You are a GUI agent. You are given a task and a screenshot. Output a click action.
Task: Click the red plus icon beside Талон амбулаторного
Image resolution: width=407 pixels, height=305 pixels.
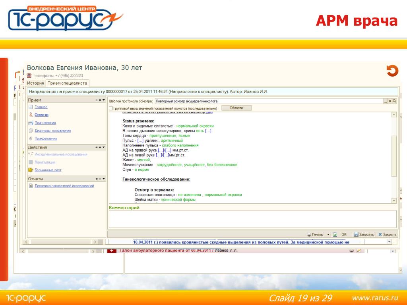[112, 251]
